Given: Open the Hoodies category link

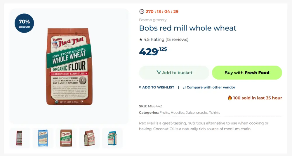Looking at the screenshot, I should pos(178,113).
